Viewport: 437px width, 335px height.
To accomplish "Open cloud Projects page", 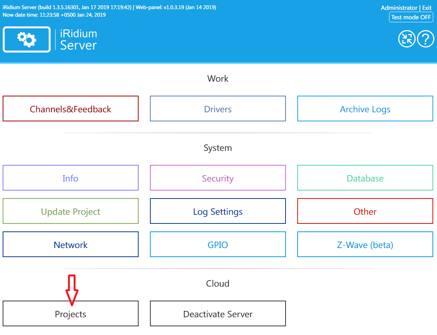I will point(70,313).
